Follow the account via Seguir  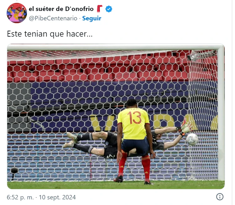tap(92, 18)
